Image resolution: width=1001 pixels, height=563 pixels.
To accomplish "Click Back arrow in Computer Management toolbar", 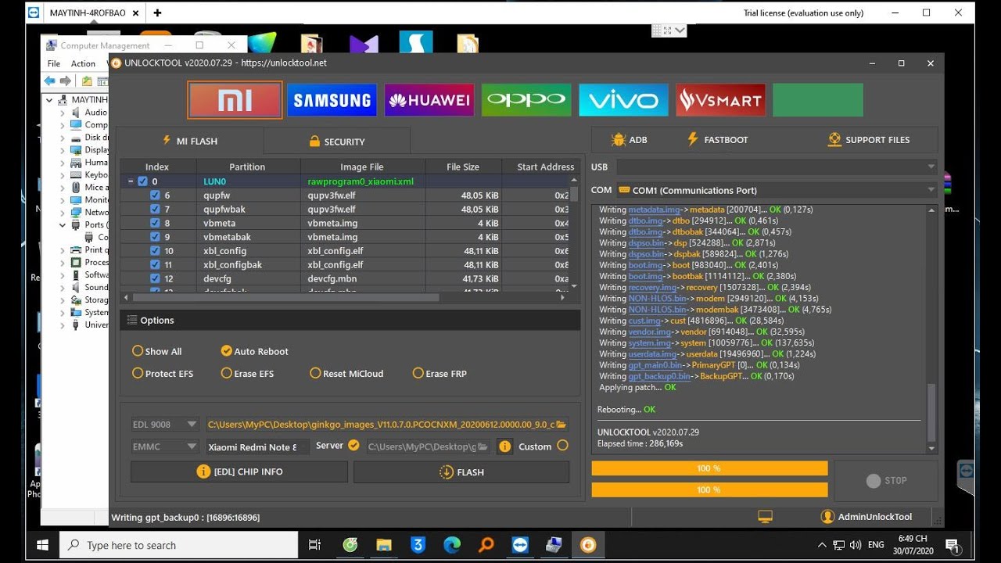I will 50,81.
